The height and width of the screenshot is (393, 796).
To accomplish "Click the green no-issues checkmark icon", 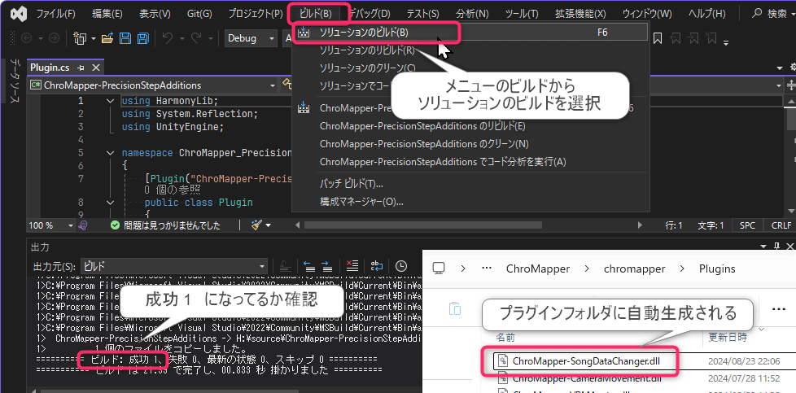I will (x=116, y=225).
